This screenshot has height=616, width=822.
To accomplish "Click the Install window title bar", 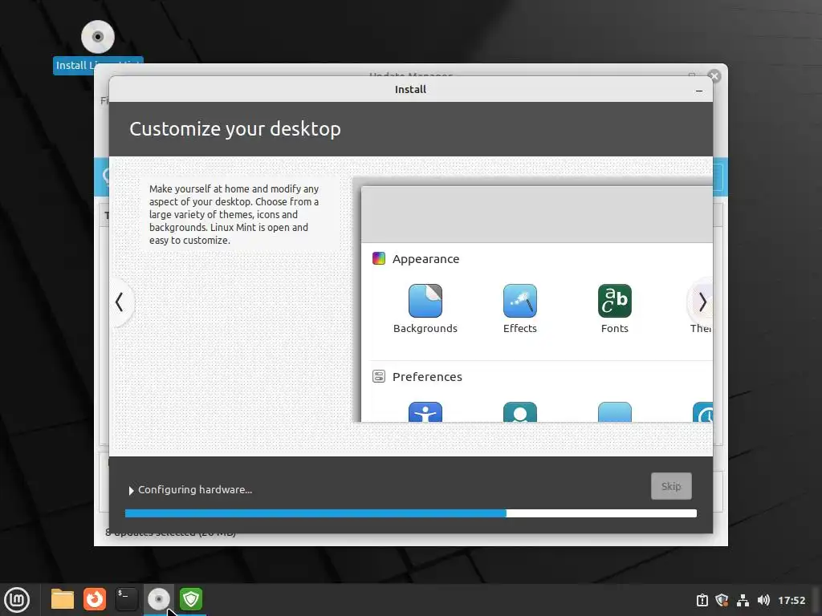I will [410, 89].
